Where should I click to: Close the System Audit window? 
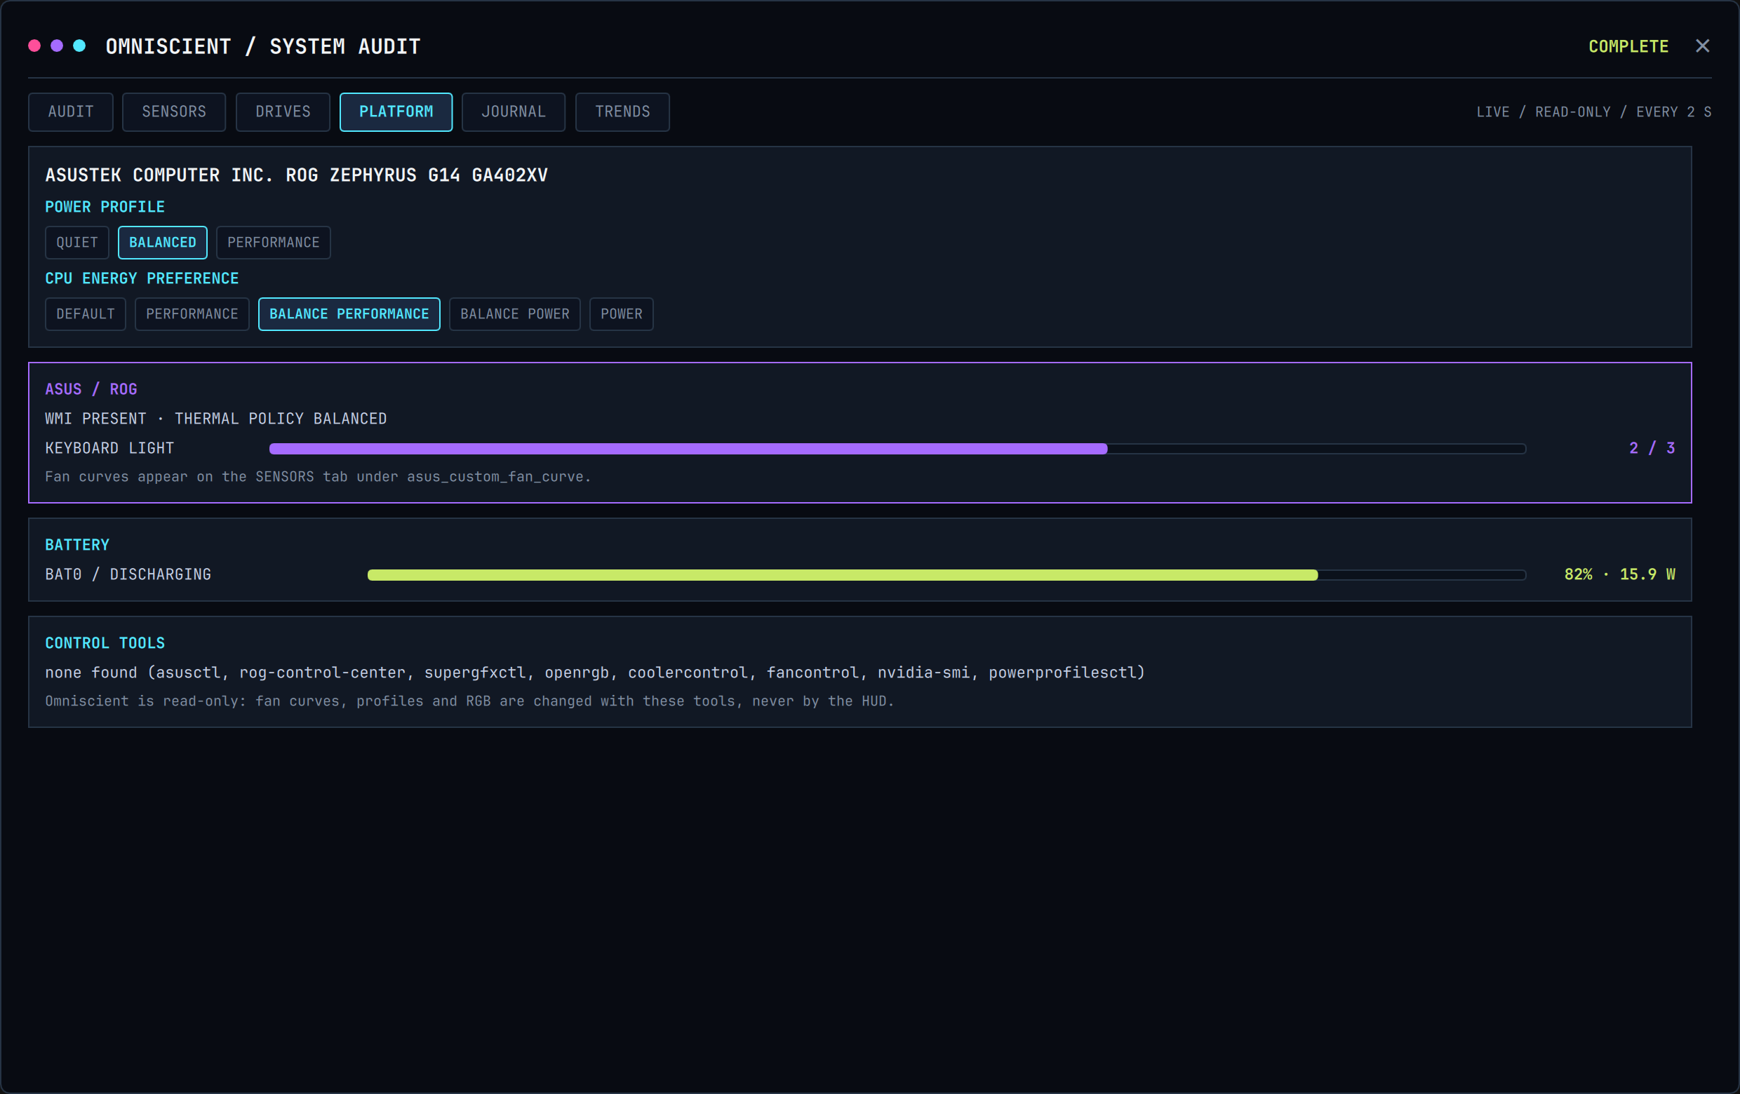point(1702,46)
